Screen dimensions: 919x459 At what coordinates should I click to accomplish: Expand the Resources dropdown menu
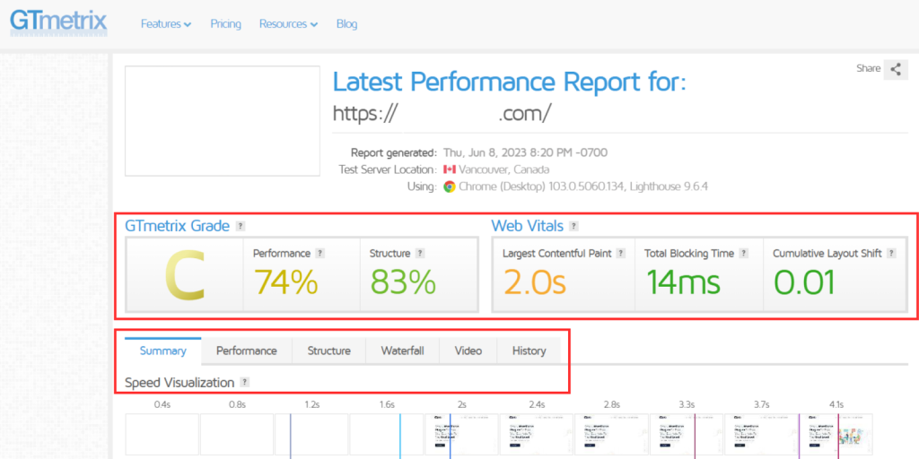[288, 24]
